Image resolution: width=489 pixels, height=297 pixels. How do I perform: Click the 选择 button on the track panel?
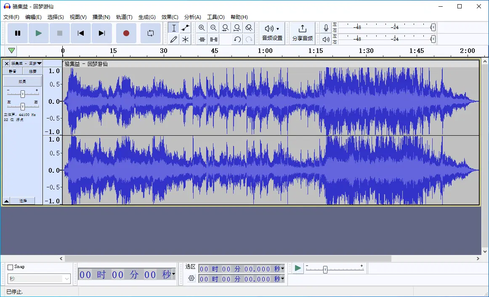pyautogui.click(x=23, y=200)
